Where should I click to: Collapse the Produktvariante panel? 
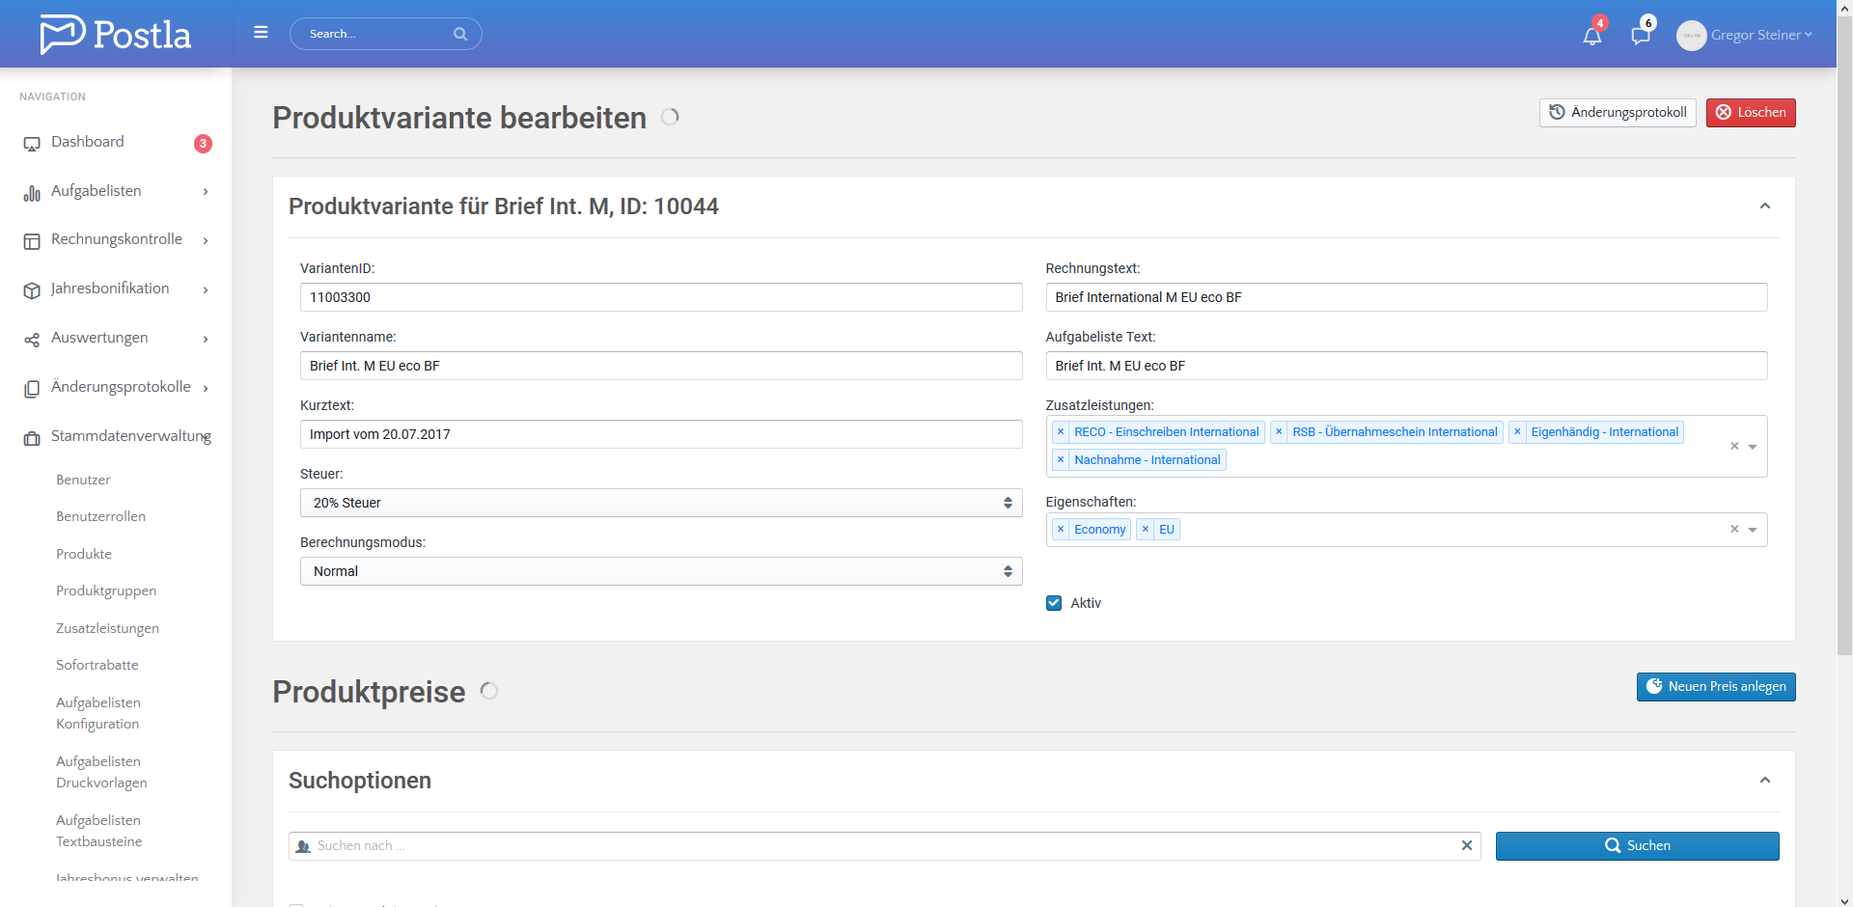1764,206
